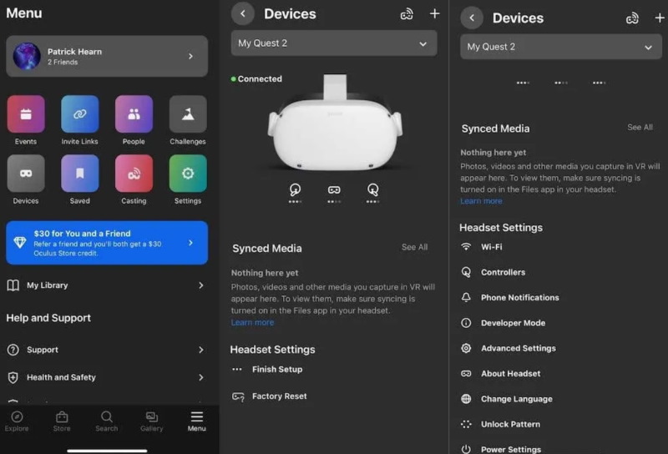Screen dimensions: 668x454
Task: Switch to the Store tab
Action: click(62, 421)
